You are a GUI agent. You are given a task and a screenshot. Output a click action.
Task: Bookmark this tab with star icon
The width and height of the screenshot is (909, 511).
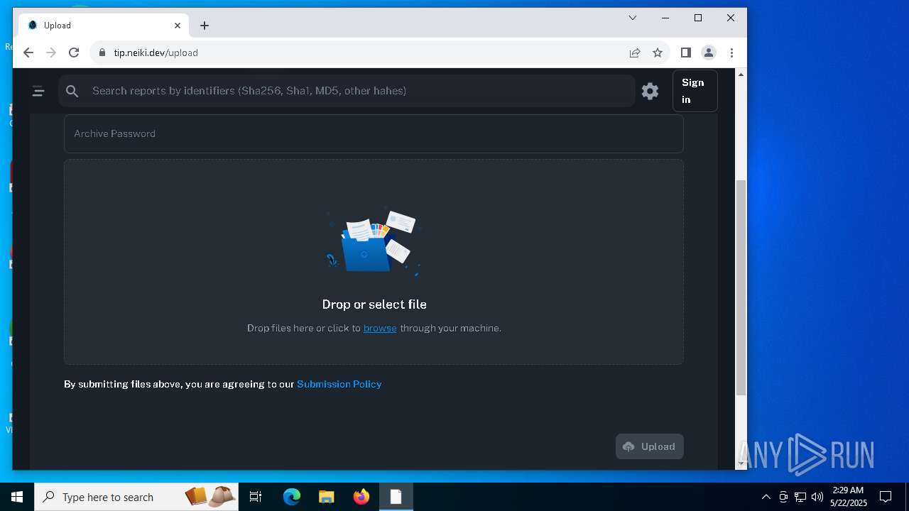coord(658,53)
